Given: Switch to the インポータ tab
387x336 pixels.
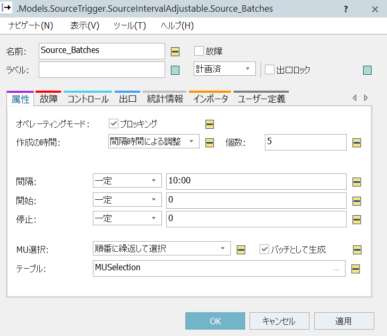Looking at the screenshot, I should pyautogui.click(x=210, y=99).
